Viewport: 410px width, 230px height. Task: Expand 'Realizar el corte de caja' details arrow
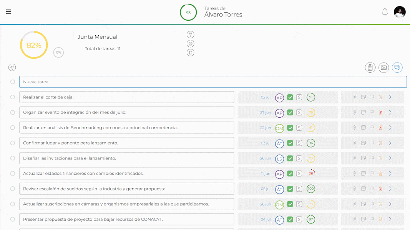[x=390, y=97]
